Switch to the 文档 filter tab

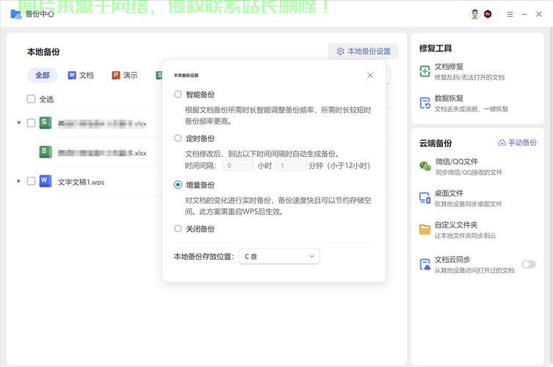pos(81,75)
